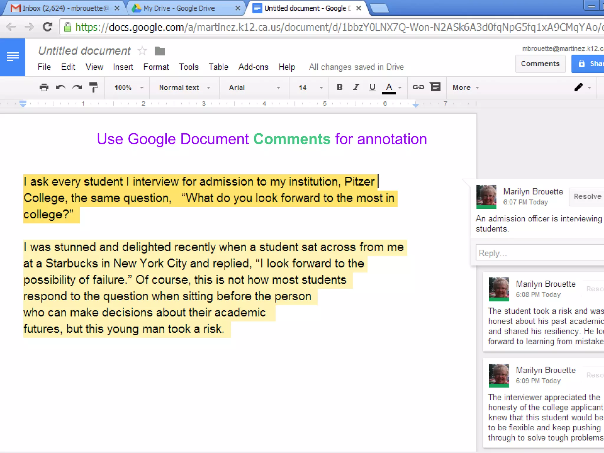The image size is (604, 453).
Task: Click the Undo arrow icon
Action: click(x=60, y=87)
